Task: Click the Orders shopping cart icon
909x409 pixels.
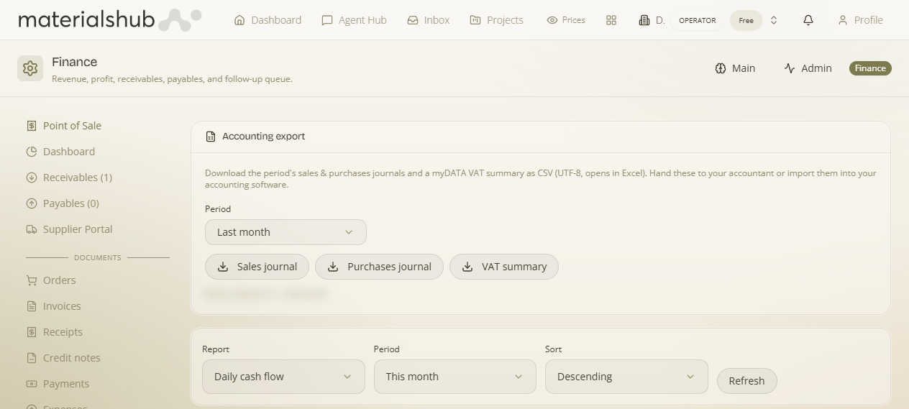Action: [x=32, y=280]
